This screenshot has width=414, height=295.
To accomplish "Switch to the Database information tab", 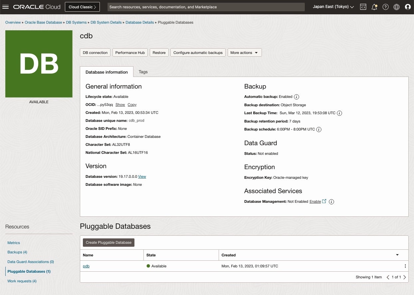I will (x=106, y=72).
